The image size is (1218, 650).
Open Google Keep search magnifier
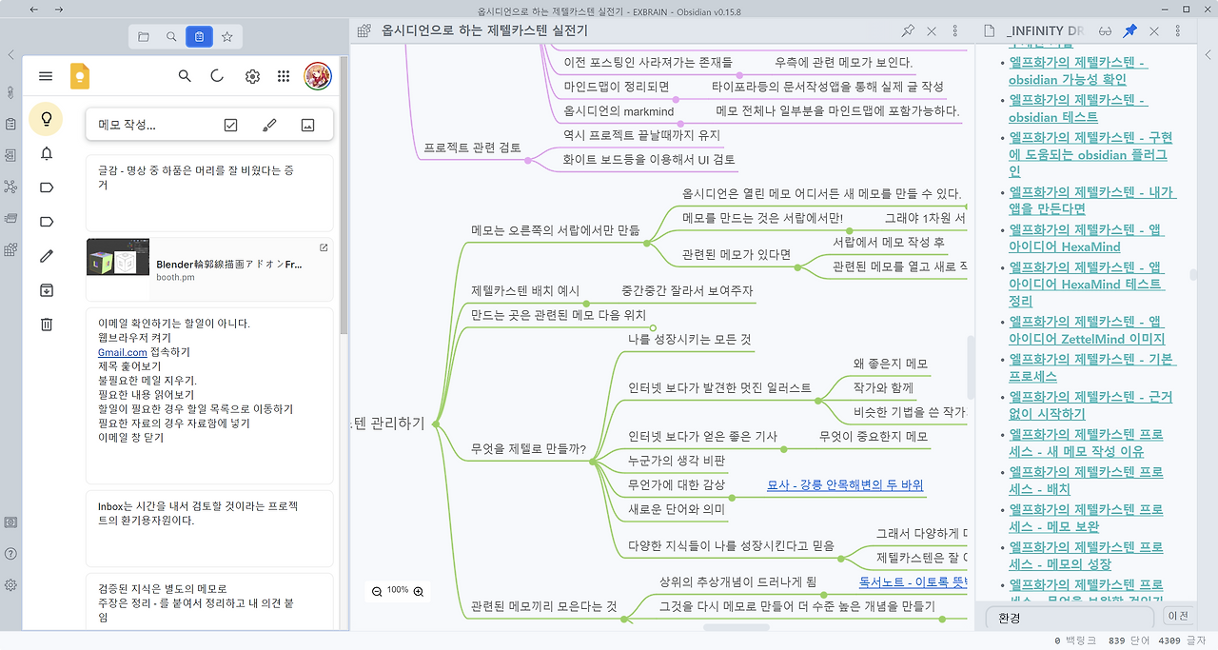pyautogui.click(x=186, y=76)
